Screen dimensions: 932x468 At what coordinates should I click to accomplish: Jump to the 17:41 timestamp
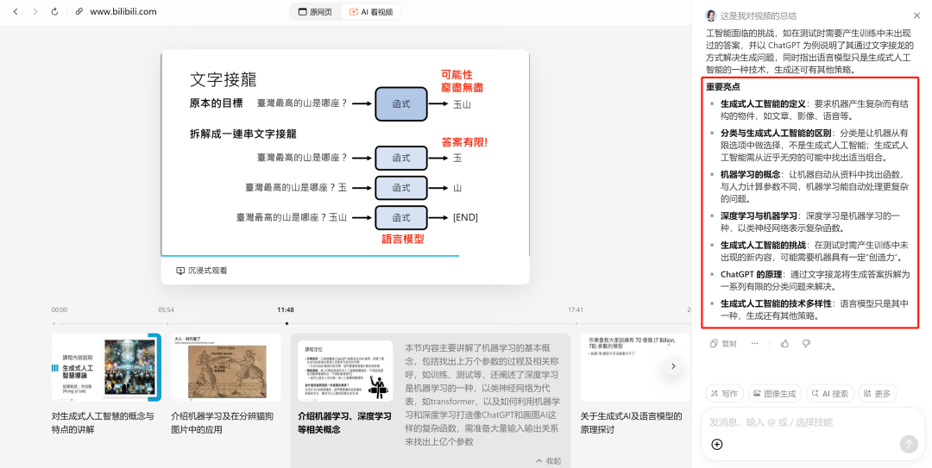pyautogui.click(x=576, y=309)
